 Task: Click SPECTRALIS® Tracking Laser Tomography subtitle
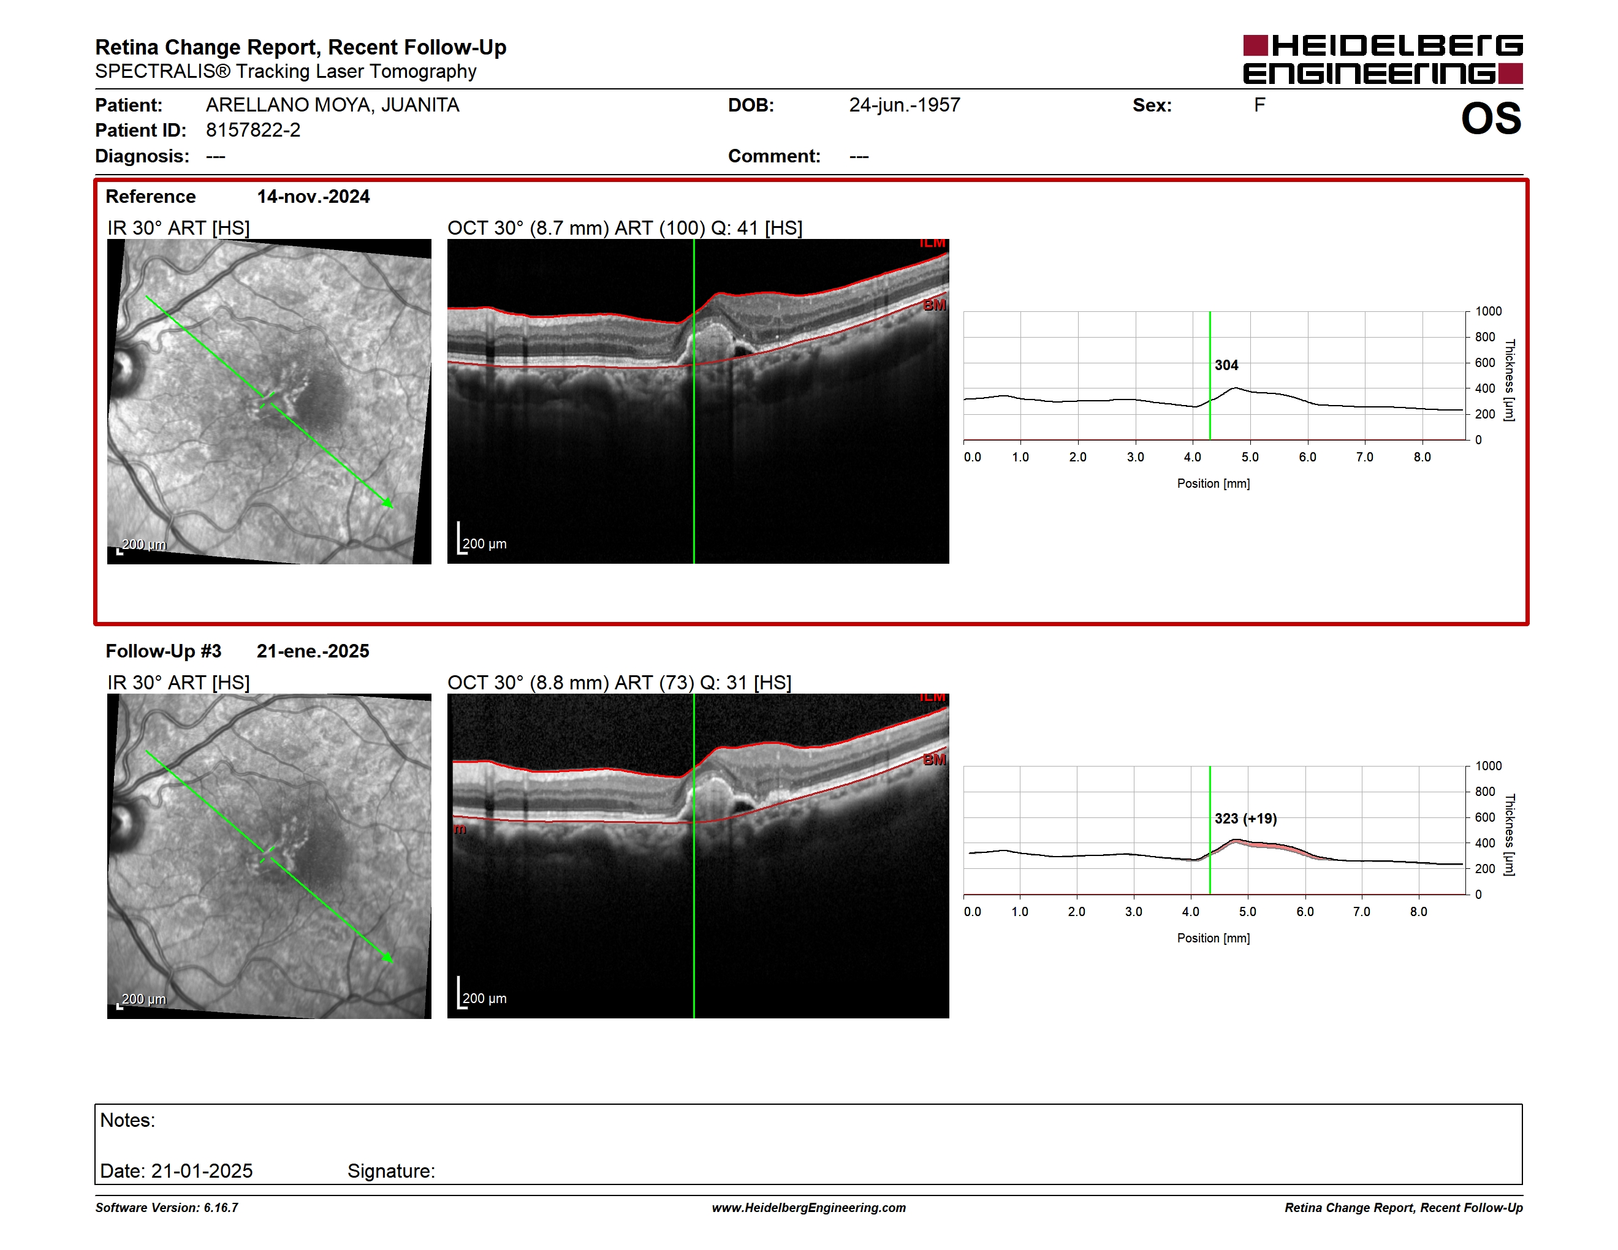point(286,72)
